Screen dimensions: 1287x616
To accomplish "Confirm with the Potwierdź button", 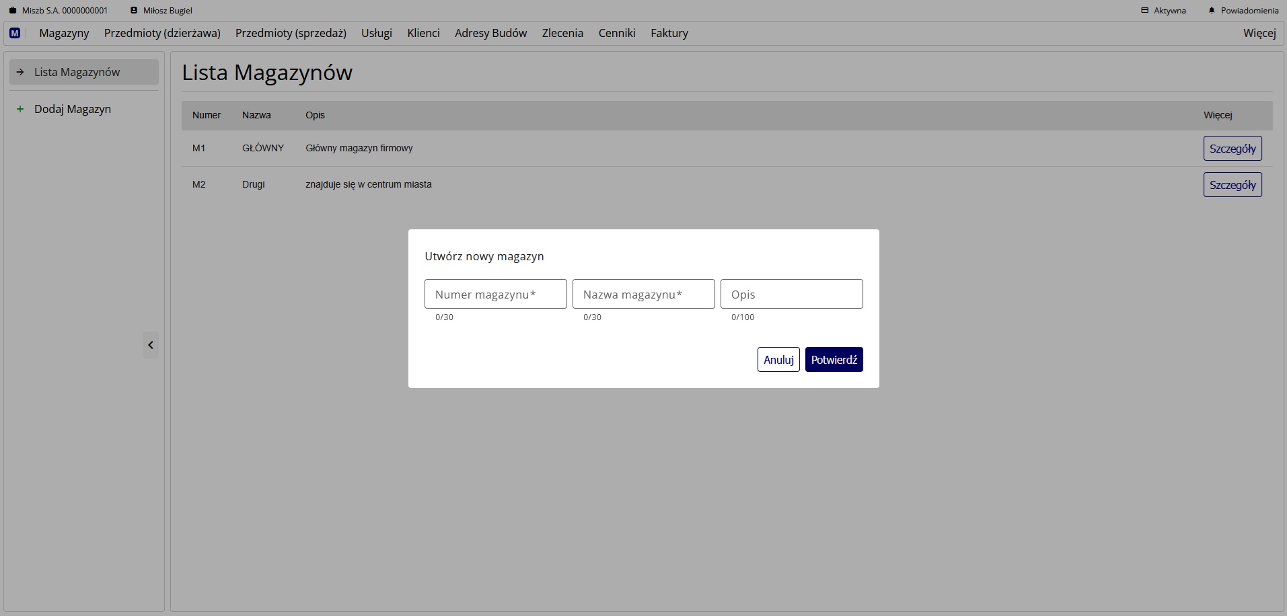I will pos(834,360).
